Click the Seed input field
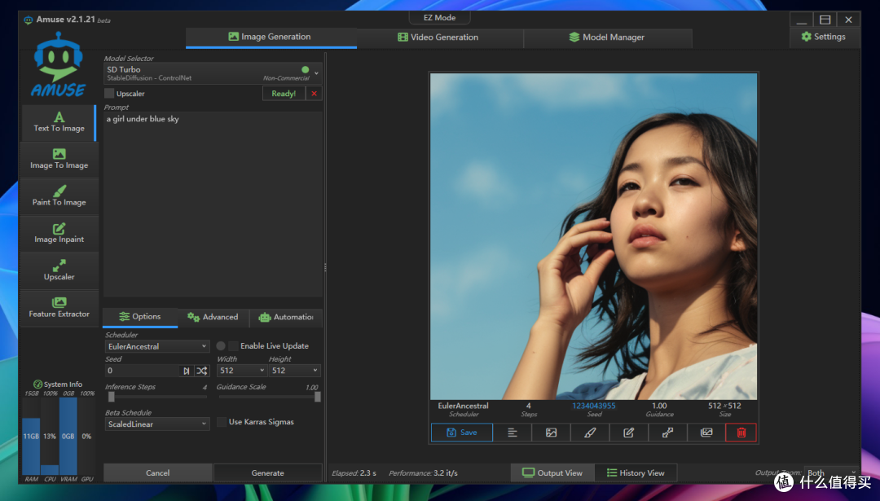 pos(142,371)
